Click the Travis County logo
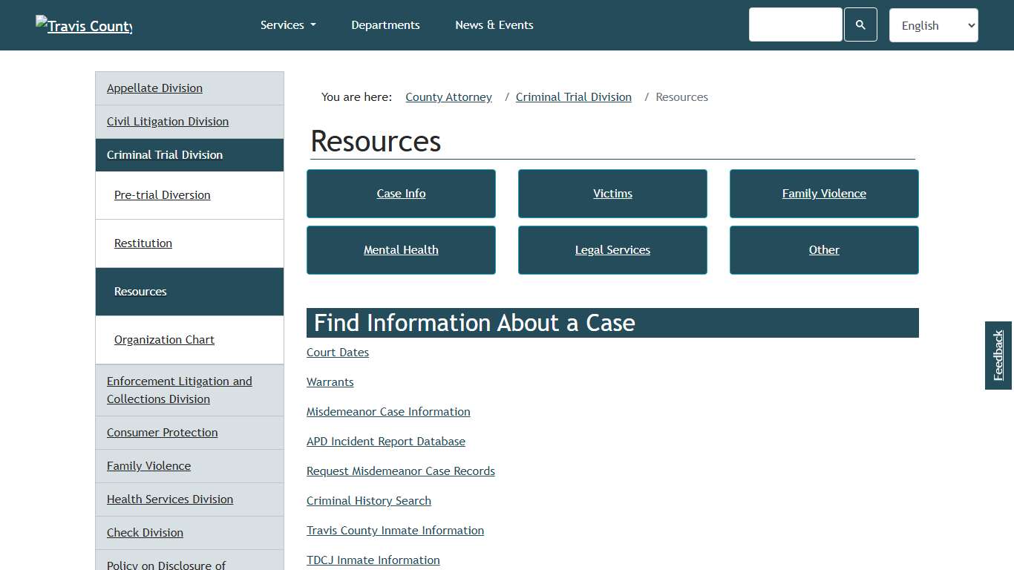1014x570 pixels. (83, 25)
